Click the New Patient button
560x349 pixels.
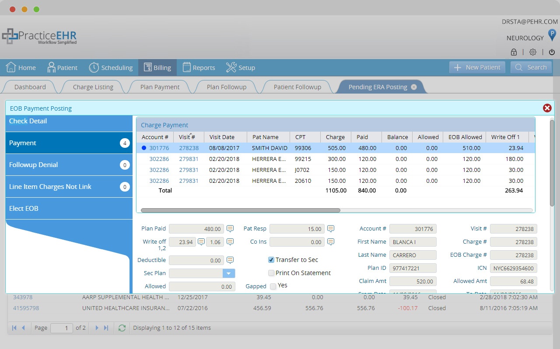(x=477, y=67)
